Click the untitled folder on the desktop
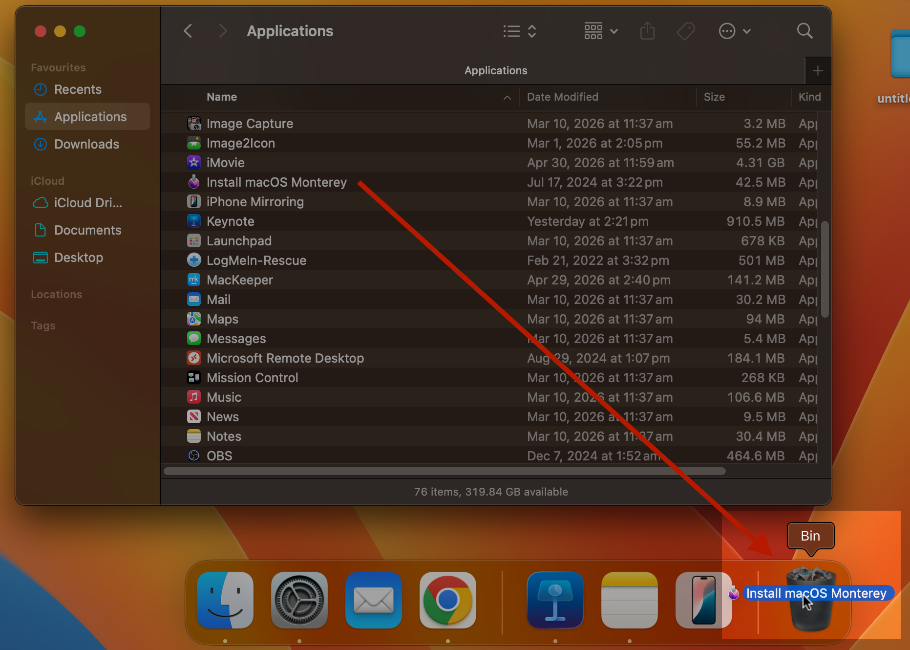 click(x=900, y=54)
